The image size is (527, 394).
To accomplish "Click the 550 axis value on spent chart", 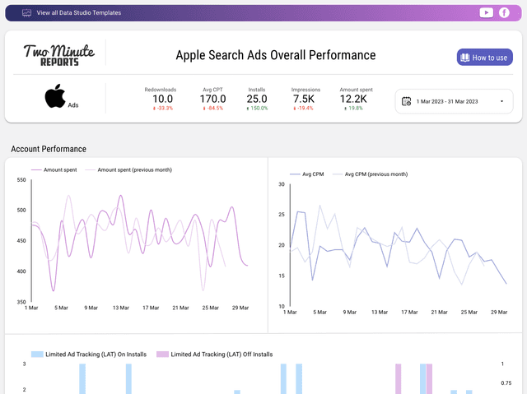I will tap(21, 180).
